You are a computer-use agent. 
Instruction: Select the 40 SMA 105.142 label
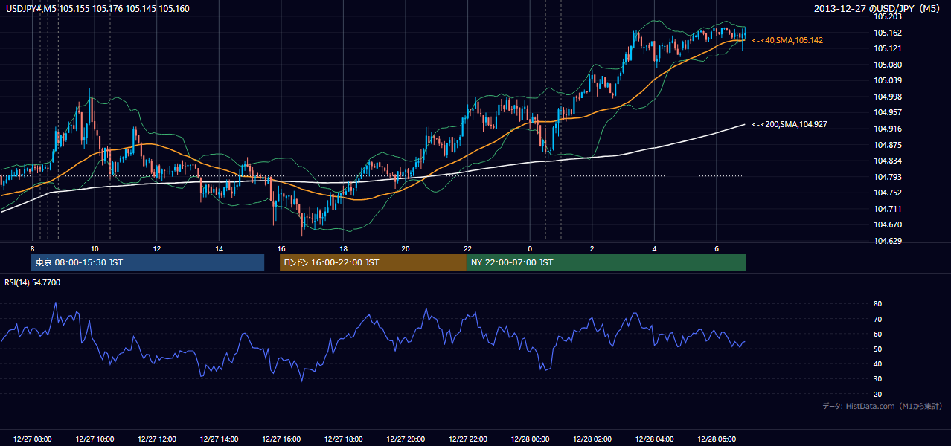[787, 40]
